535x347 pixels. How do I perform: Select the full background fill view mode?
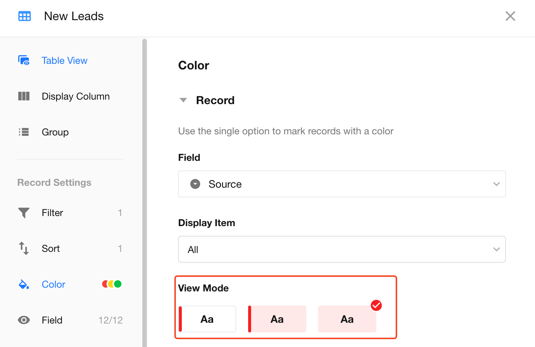click(x=347, y=319)
